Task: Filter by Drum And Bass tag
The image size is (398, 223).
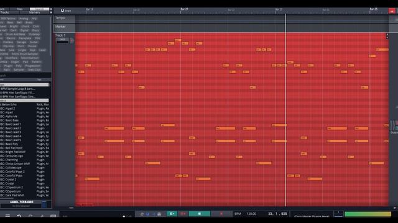Action: [x=16, y=34]
